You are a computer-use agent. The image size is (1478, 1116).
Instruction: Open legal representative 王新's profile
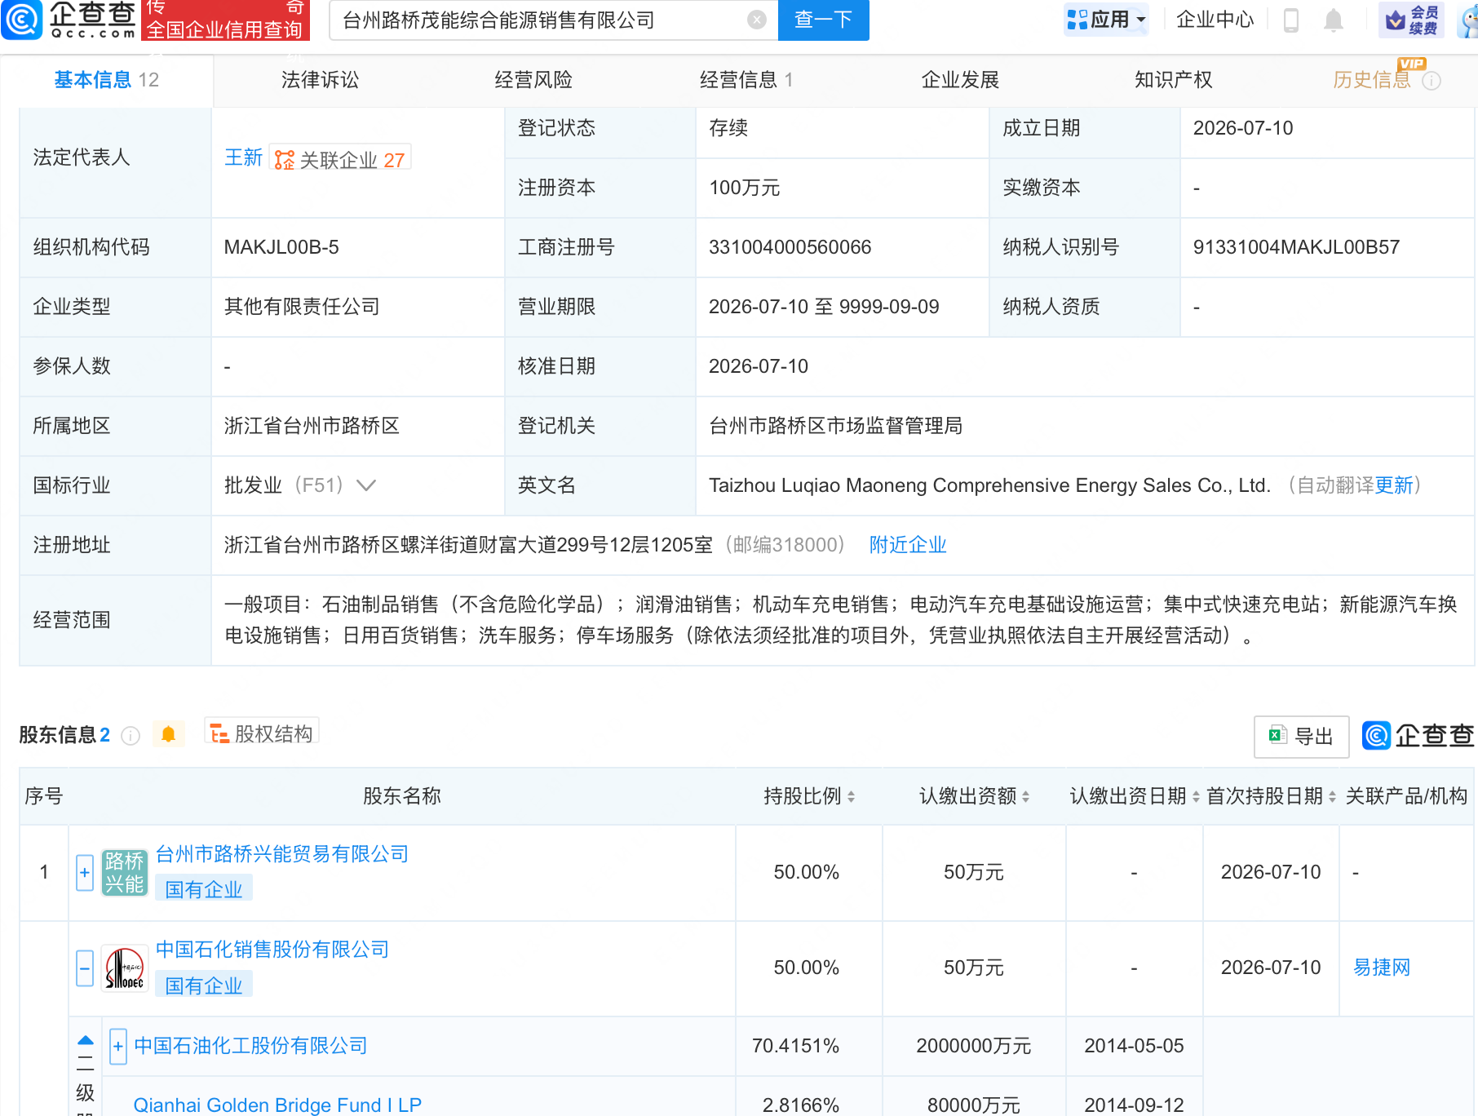tap(243, 157)
